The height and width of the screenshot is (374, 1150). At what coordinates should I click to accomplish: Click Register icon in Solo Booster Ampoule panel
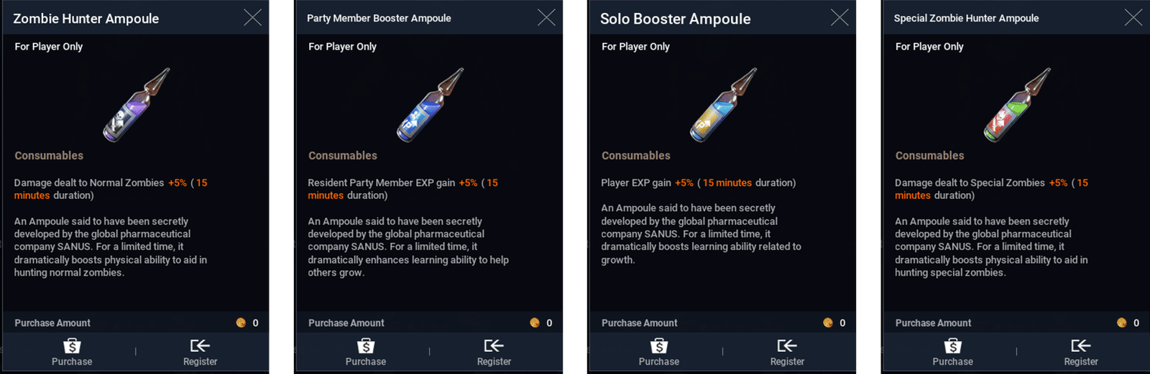click(787, 346)
